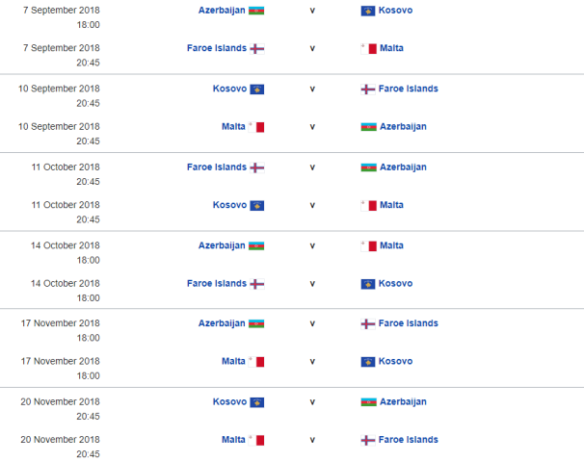Click Azerbaijan flag in 7 September match
584x462 pixels.
point(256,11)
